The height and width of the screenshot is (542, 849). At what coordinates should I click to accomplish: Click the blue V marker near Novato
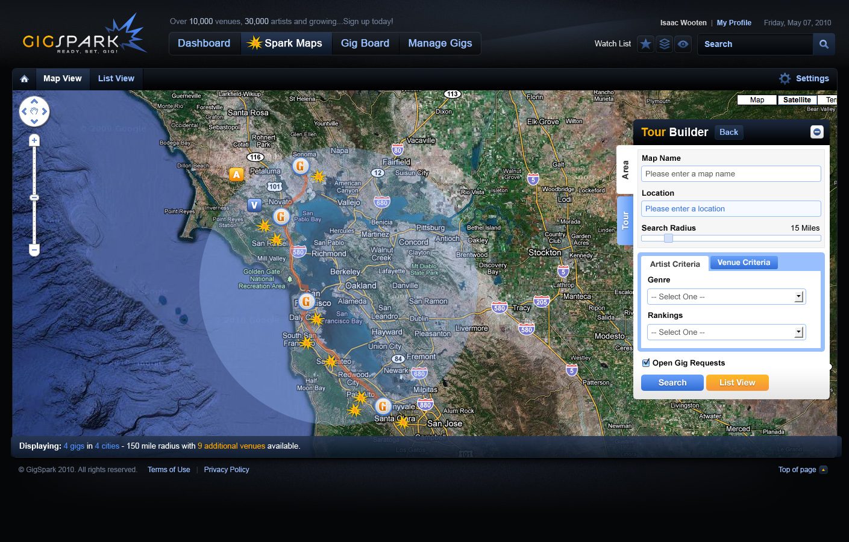[x=254, y=205]
